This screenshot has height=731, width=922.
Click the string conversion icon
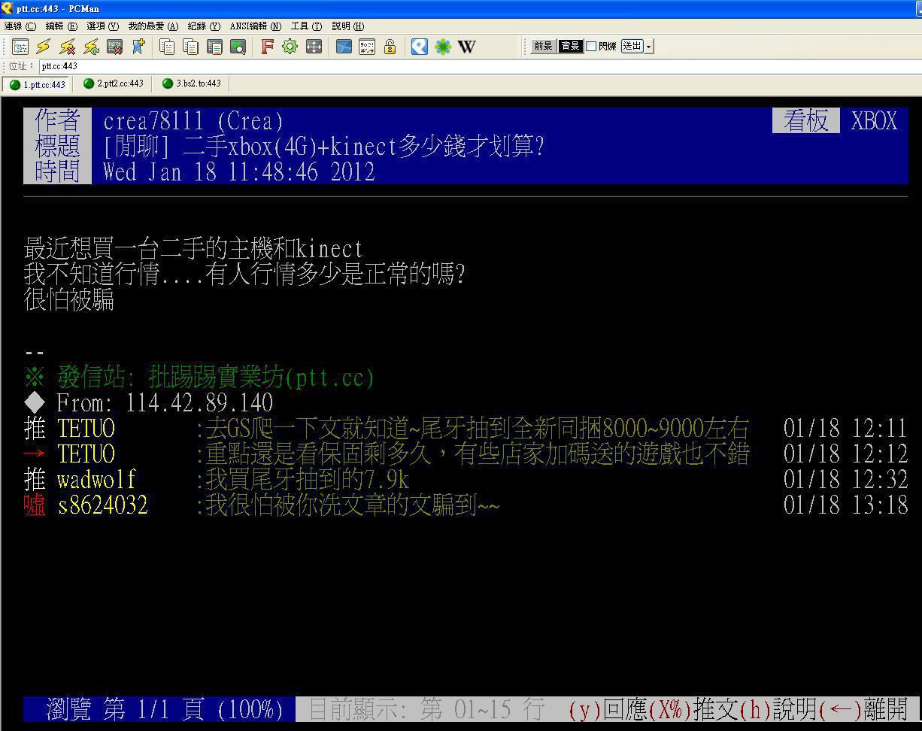[x=367, y=47]
